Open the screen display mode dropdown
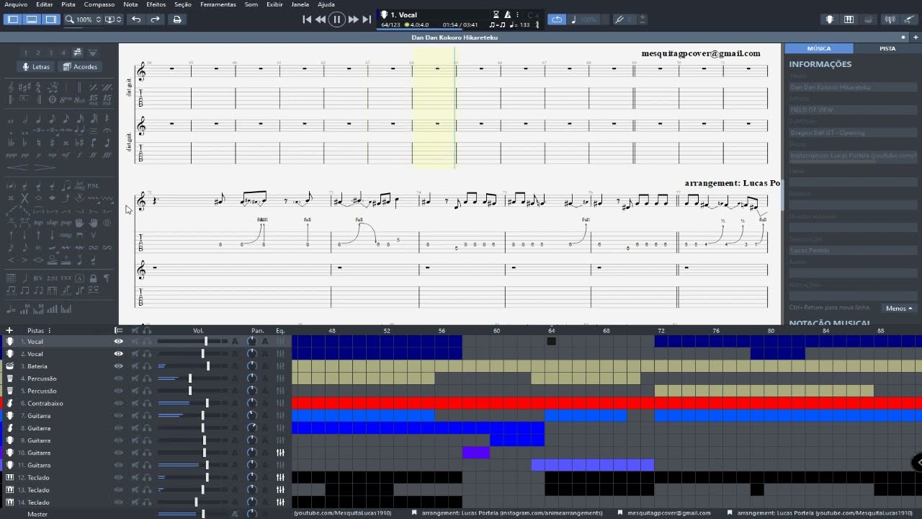The image size is (922, 519). pyautogui.click(x=113, y=19)
